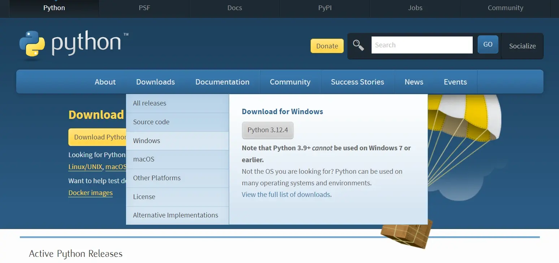Open the News navigation menu
Viewport: 559px width, 263px height.
[x=414, y=82]
